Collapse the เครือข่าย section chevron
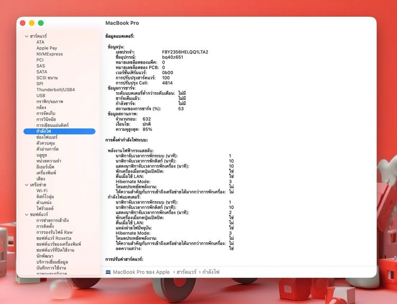The height and width of the screenshot is (304, 397). click(26, 185)
